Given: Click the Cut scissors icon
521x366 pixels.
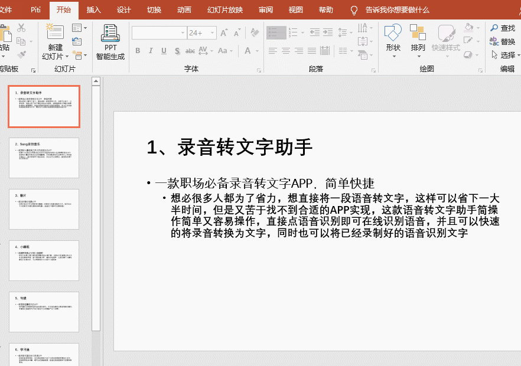Looking at the screenshot, I should [x=21, y=28].
